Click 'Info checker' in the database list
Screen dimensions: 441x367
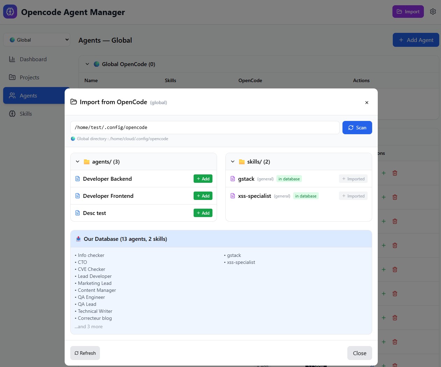click(x=91, y=255)
